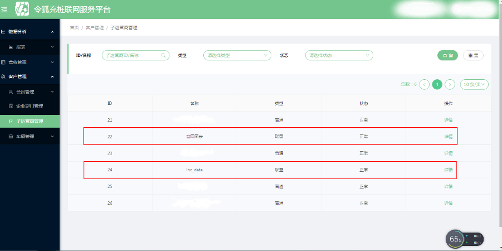Click the platform logo in the header

click(x=22, y=9)
